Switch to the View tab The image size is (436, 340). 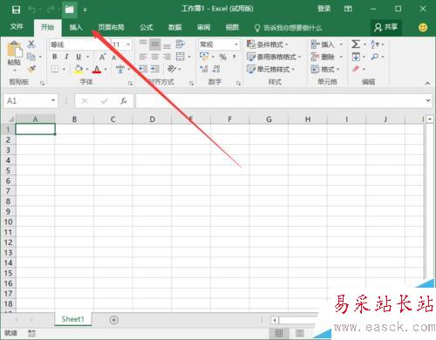(232, 28)
